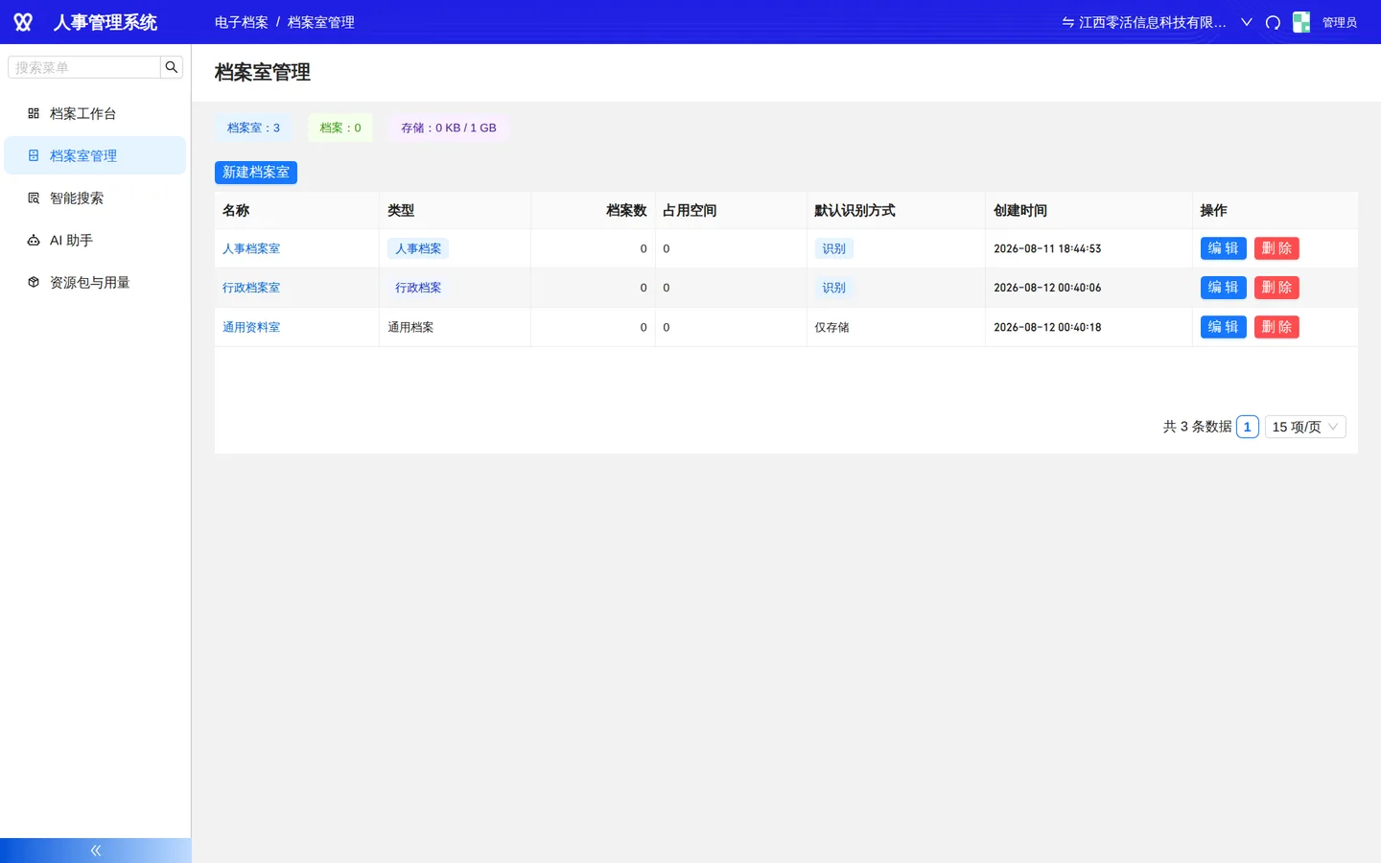Delete the 人事档案室 row
This screenshot has height=863, width=1381.
1276,248
